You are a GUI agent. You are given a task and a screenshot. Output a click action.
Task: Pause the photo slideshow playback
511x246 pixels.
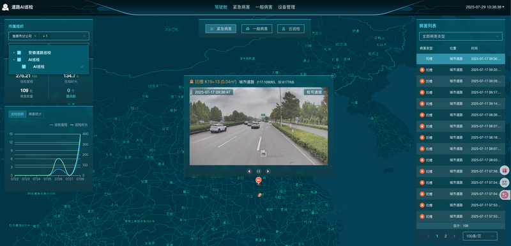pyautogui.click(x=259, y=171)
